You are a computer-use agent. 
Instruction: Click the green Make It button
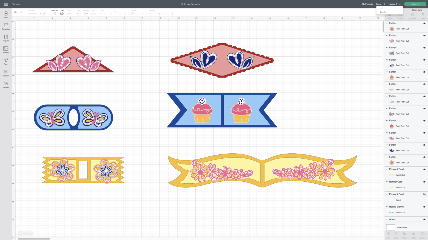tap(415, 4)
